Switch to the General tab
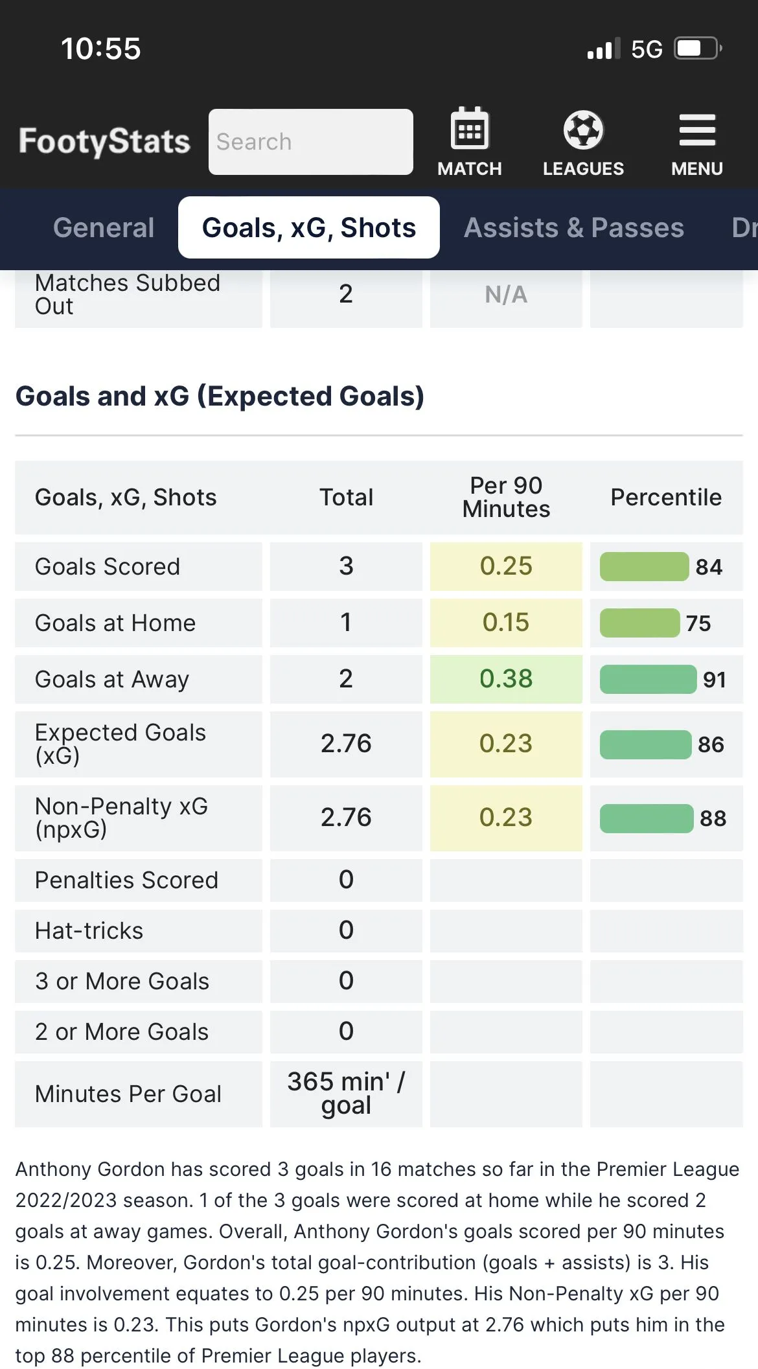Viewport: 758px width, 1369px height. pos(104,228)
